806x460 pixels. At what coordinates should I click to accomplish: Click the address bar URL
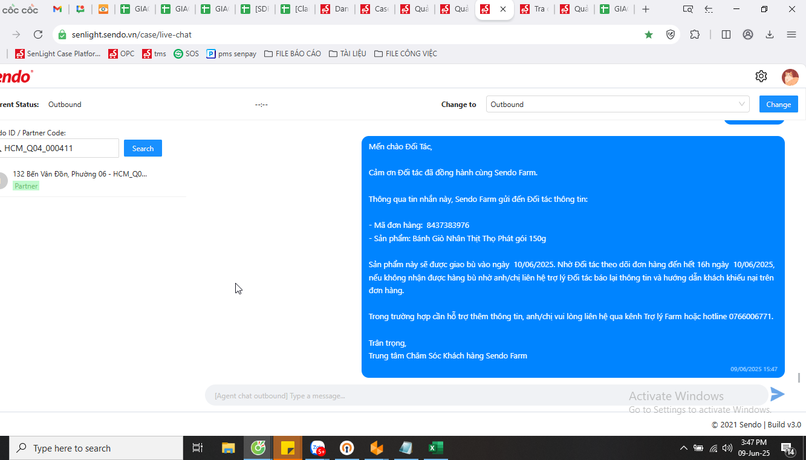click(132, 34)
